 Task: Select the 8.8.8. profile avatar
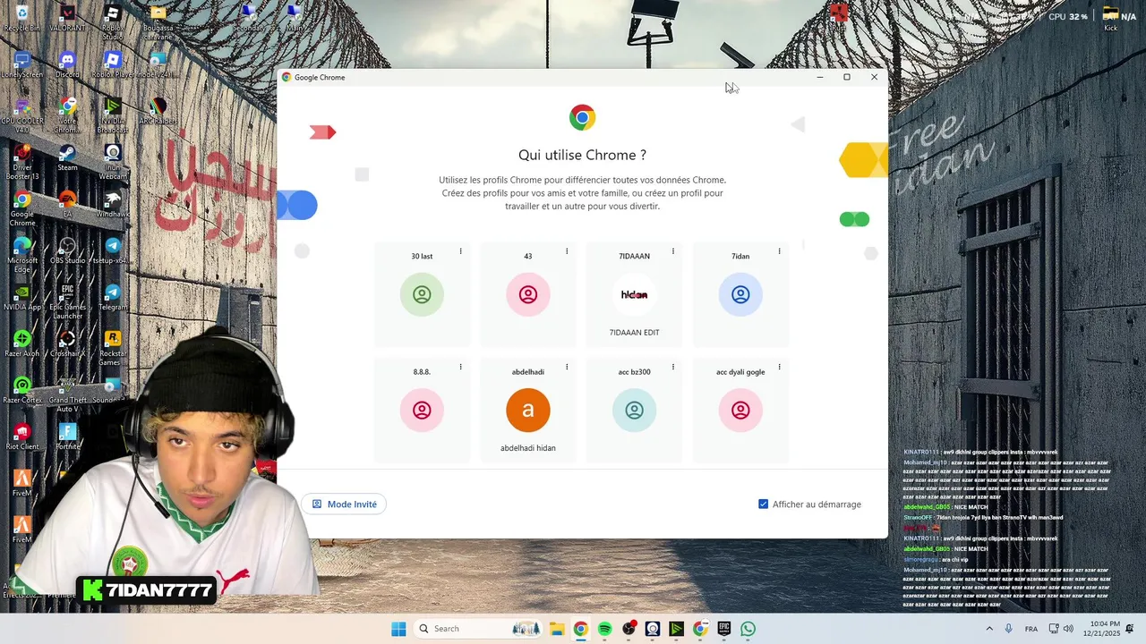coord(422,410)
